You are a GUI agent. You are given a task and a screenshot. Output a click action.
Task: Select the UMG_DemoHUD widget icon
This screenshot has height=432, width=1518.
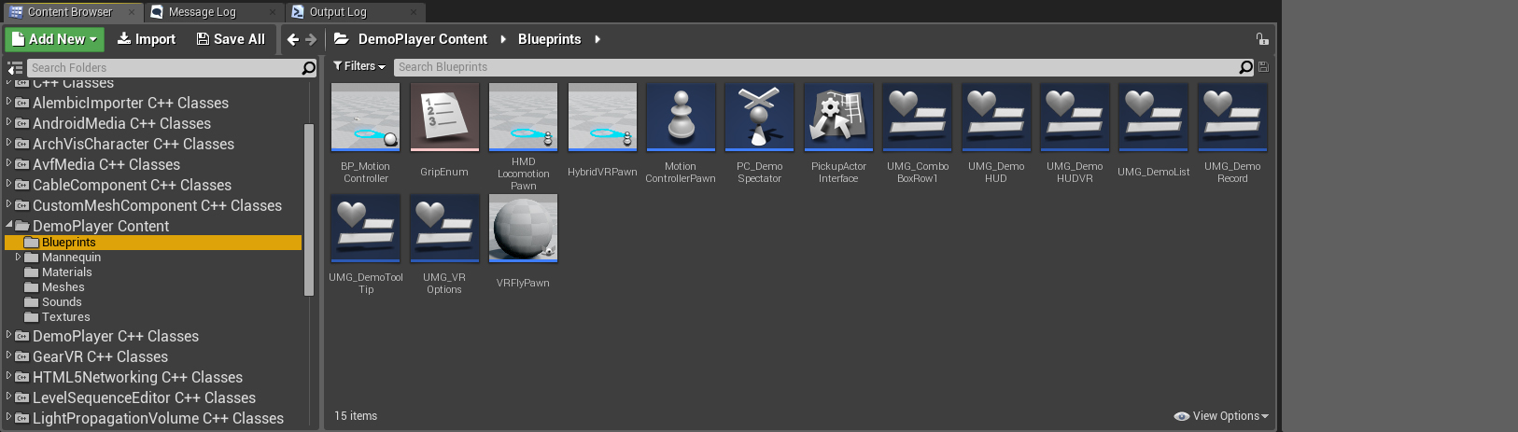tap(996, 117)
